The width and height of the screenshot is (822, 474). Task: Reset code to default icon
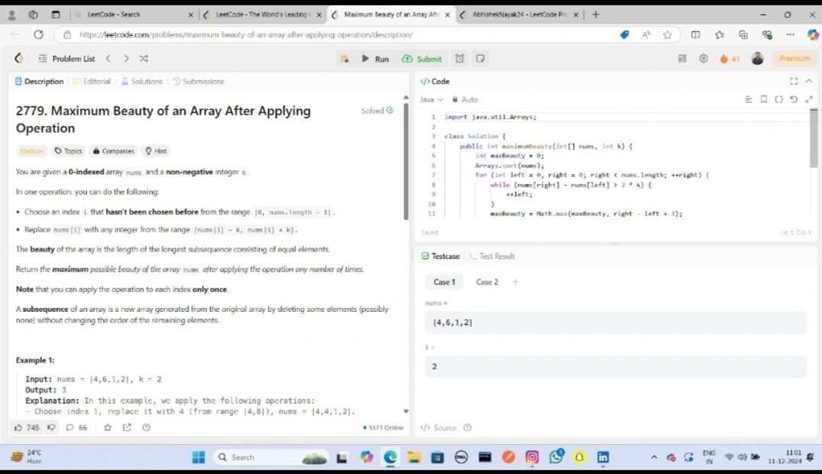(x=794, y=99)
